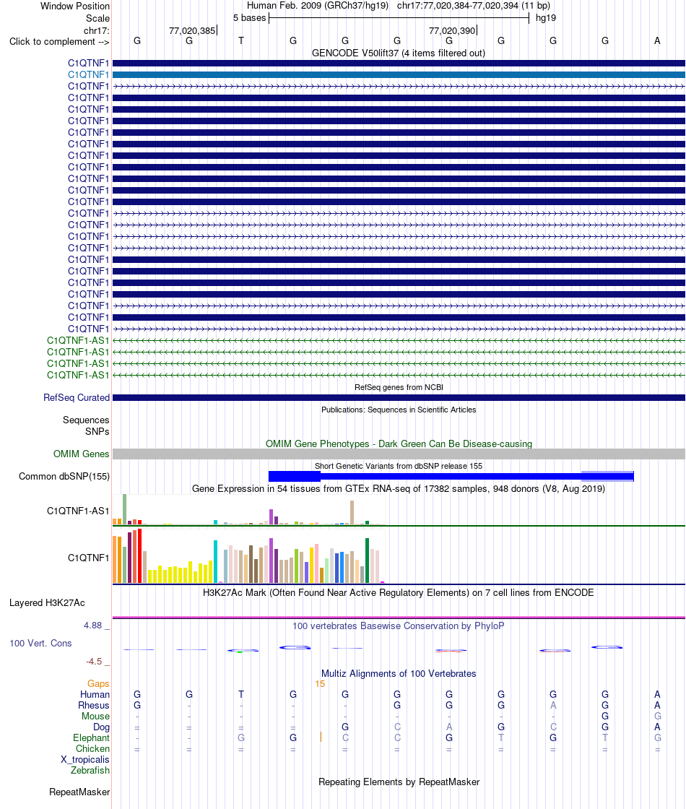The width and height of the screenshot is (686, 809).
Task: Open the OMIM Genes track label
Action: [81, 454]
